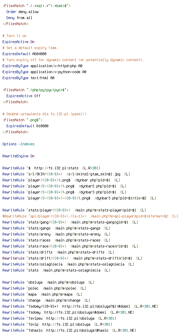Click the 'ExpiresByType text/html A0' line

click(28, 78)
